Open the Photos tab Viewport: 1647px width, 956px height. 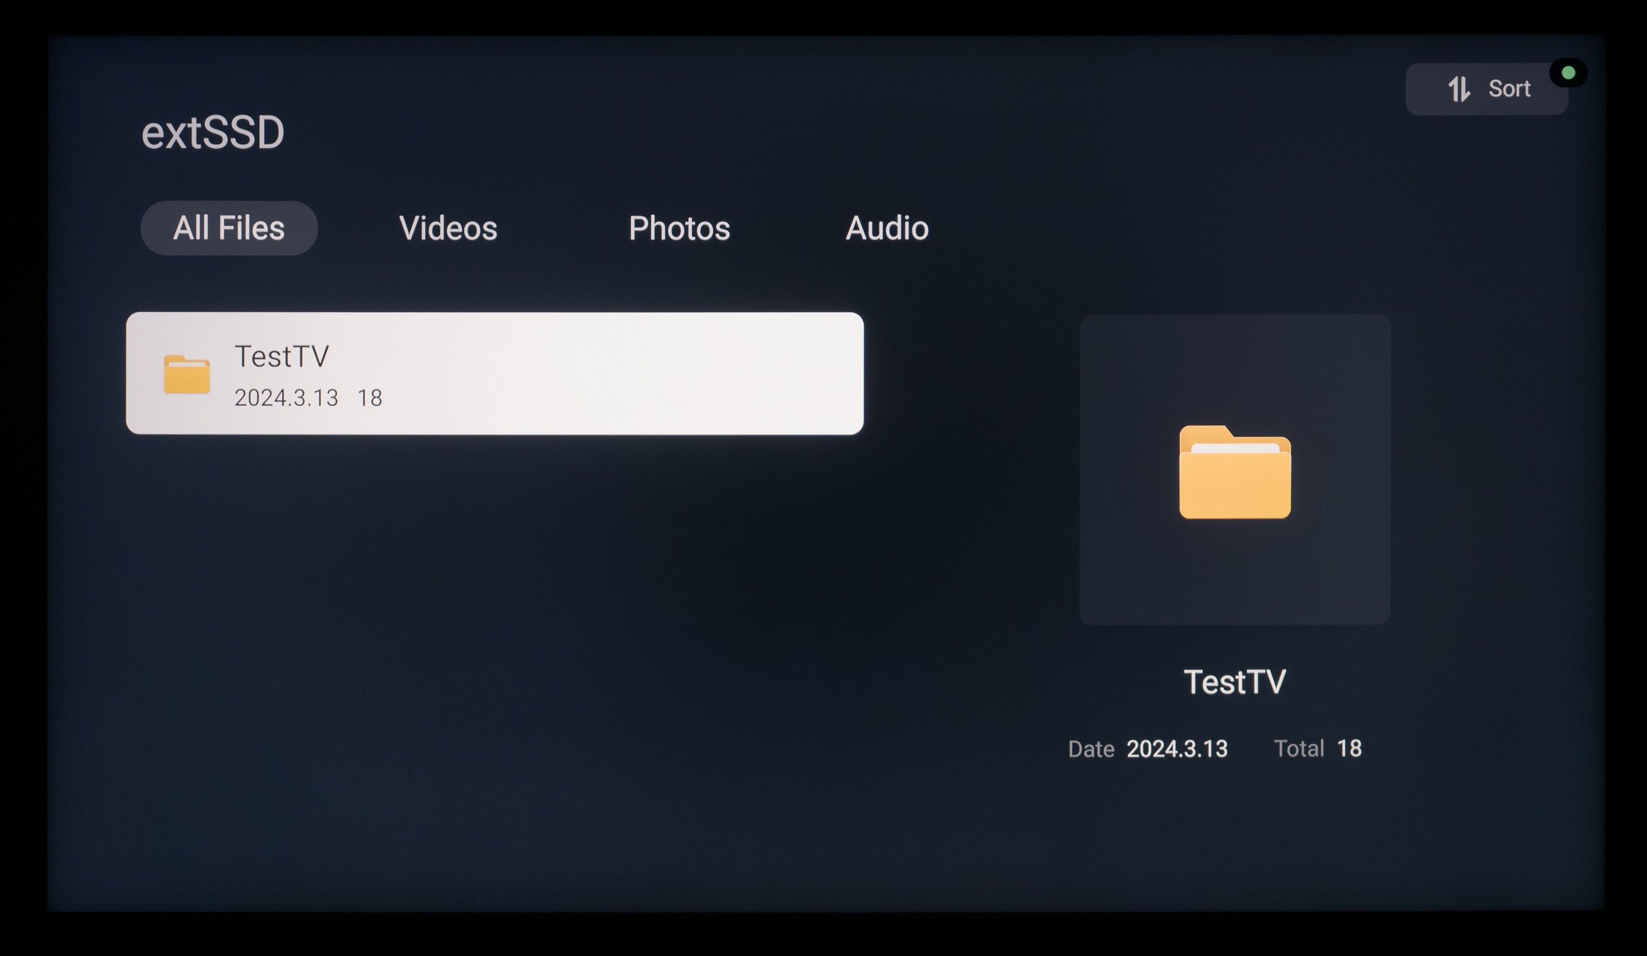click(x=679, y=228)
